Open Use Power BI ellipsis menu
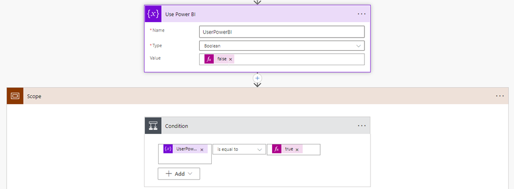The height and width of the screenshot is (189, 514). click(361, 14)
